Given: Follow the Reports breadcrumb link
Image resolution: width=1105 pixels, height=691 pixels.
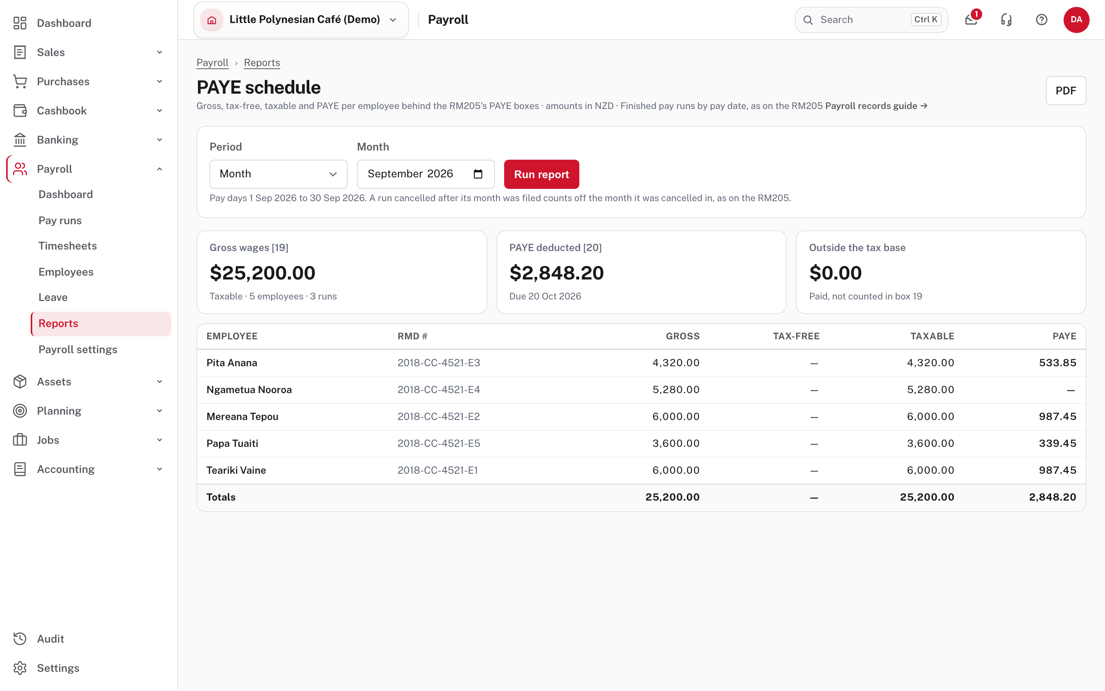Looking at the screenshot, I should pos(262,63).
